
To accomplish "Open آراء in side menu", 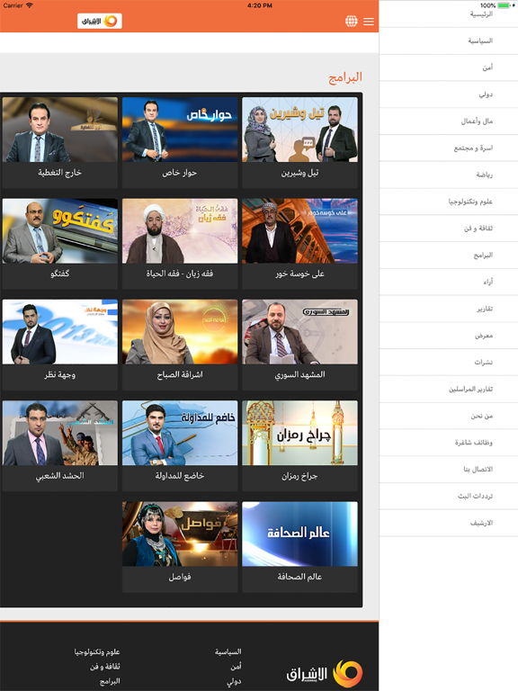I will click(449, 282).
